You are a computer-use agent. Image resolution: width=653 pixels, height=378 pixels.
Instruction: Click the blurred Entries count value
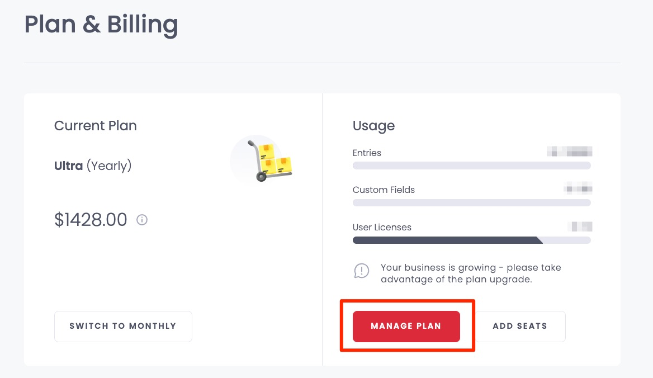point(569,152)
